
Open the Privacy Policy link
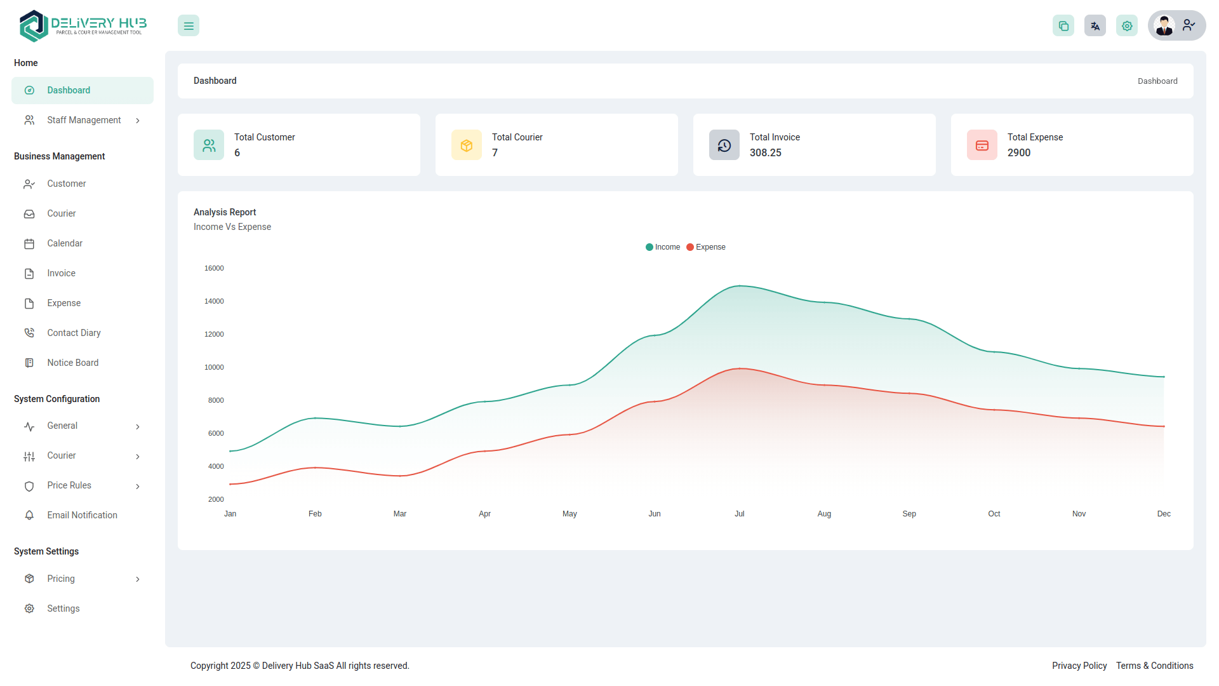click(x=1079, y=666)
